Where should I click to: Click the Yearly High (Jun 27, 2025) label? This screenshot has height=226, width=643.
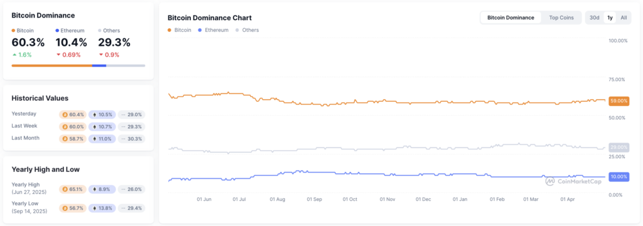tap(29, 188)
